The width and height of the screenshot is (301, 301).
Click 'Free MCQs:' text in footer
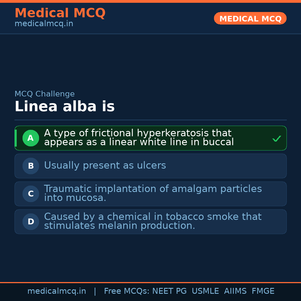pyautogui.click(x=127, y=291)
